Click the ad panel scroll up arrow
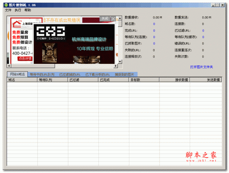 pyautogui.click(x=120, y=18)
